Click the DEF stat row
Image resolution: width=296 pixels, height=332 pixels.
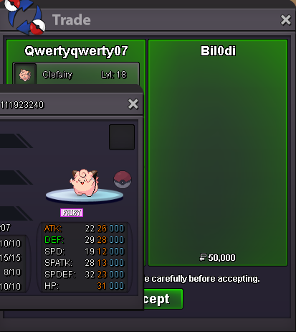click(x=84, y=240)
